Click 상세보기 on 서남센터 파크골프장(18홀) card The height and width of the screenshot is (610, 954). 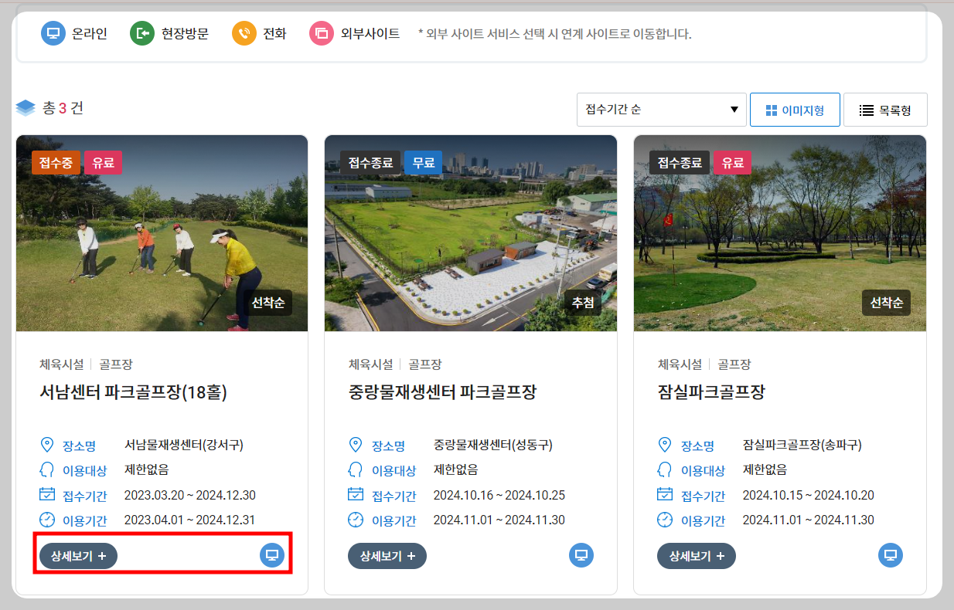click(x=77, y=555)
